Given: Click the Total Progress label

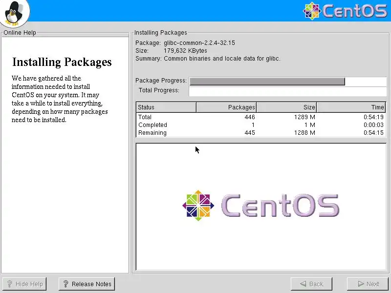Looking at the screenshot, I should point(159,90).
